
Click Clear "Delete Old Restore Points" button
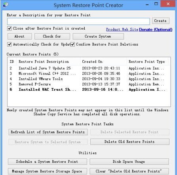129,171
